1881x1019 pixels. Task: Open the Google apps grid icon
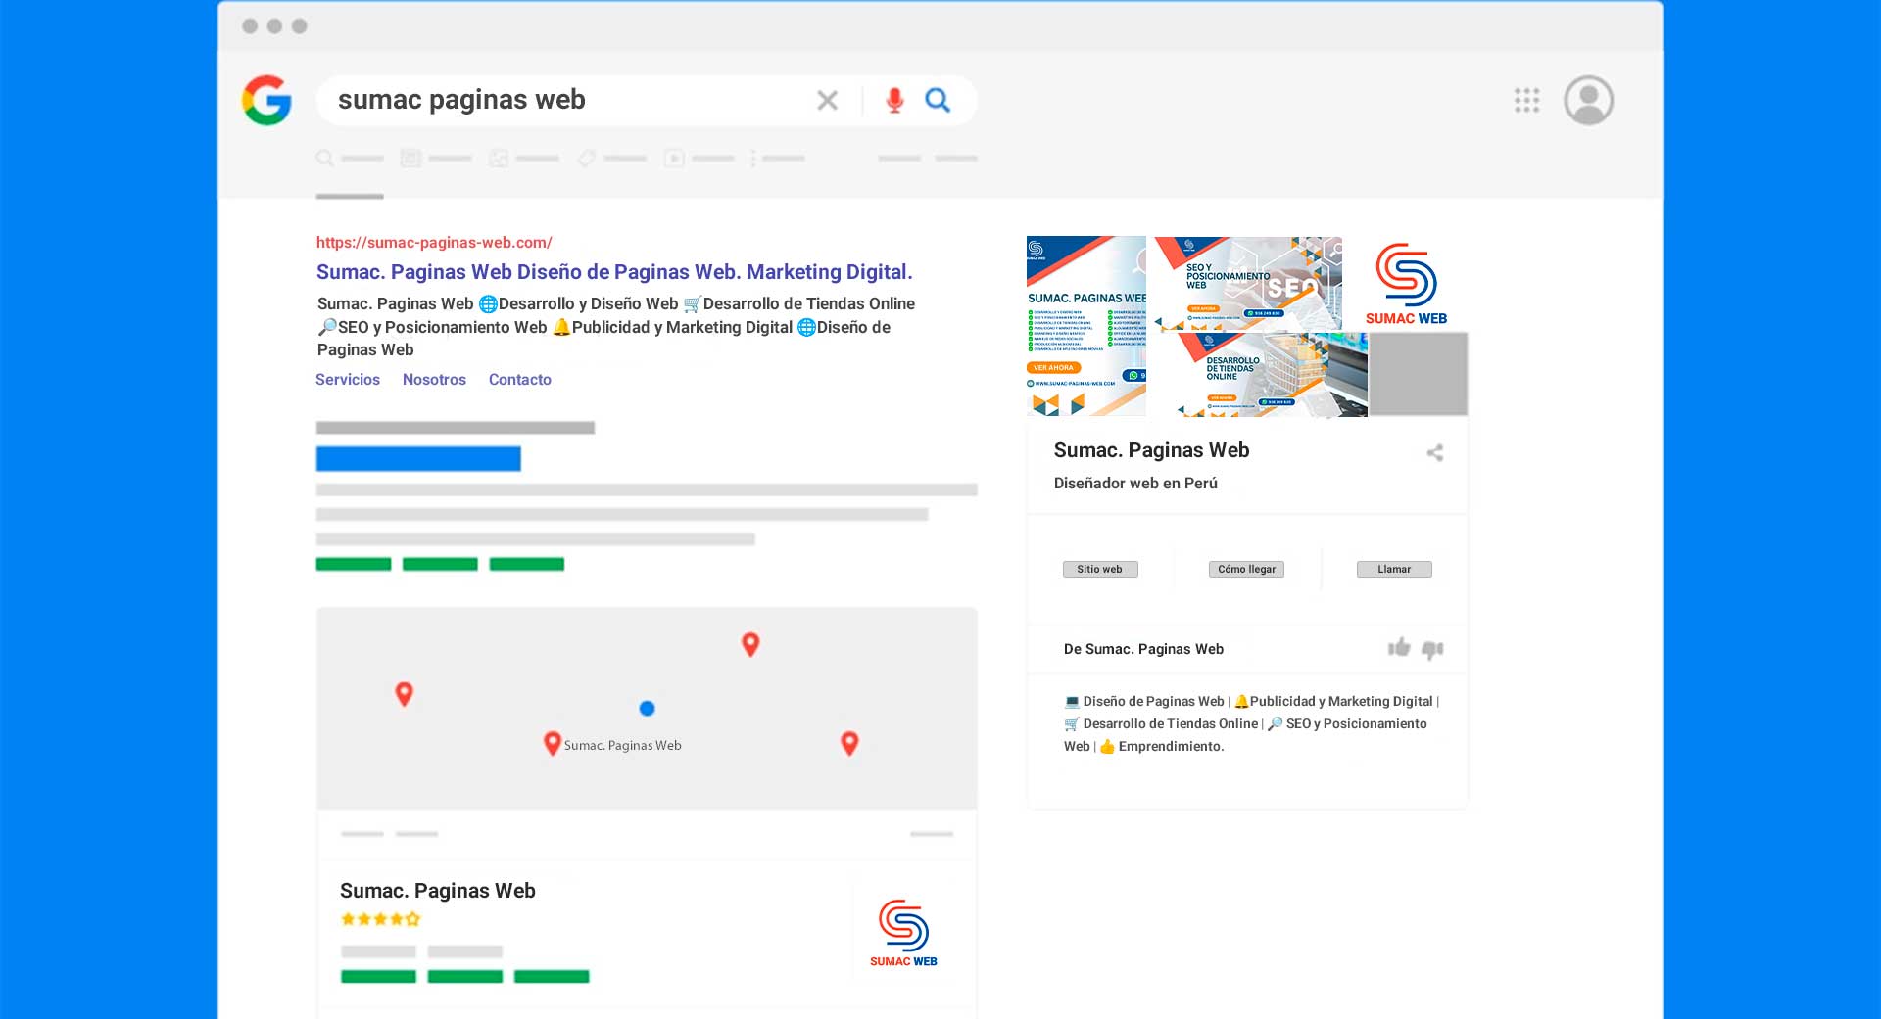tap(1526, 100)
